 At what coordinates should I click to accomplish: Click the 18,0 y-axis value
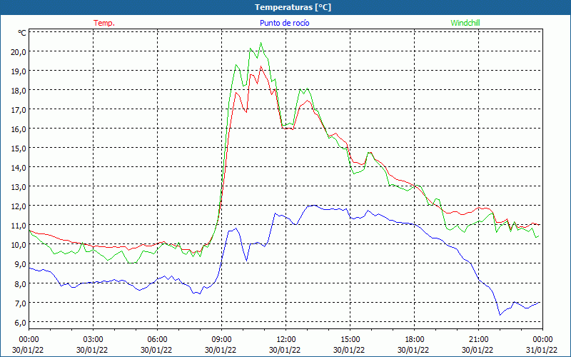pyautogui.click(x=19, y=91)
